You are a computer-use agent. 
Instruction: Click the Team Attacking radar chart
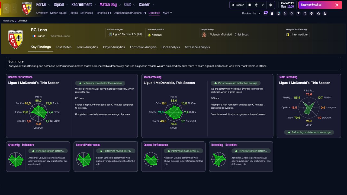(174, 112)
